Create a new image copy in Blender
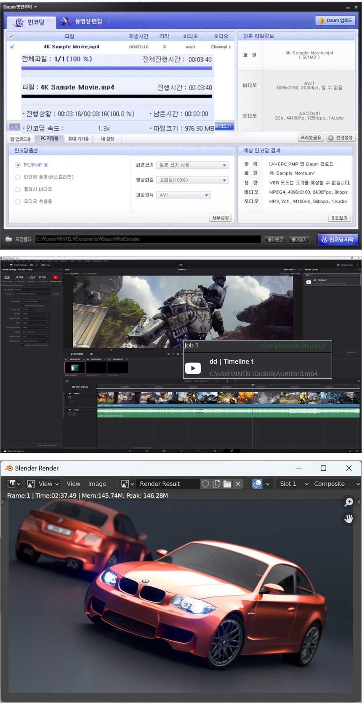Image resolution: width=362 pixels, height=705 pixels. point(216,484)
